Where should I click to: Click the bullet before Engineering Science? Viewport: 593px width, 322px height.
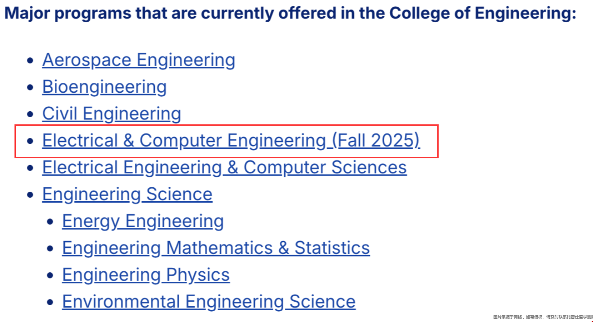[x=30, y=195]
